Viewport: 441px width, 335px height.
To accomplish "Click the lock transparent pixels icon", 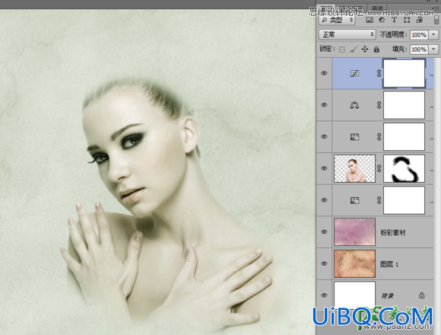I will (x=342, y=49).
